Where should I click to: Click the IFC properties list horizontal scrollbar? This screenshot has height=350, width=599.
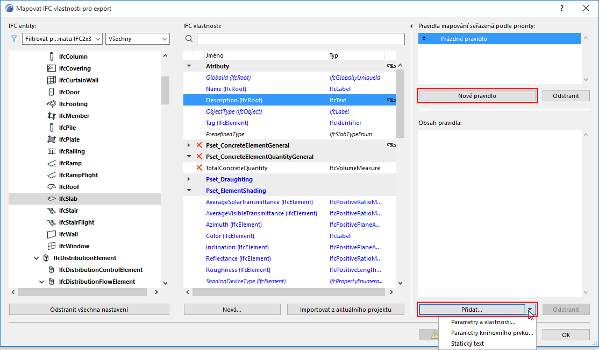tap(288, 292)
